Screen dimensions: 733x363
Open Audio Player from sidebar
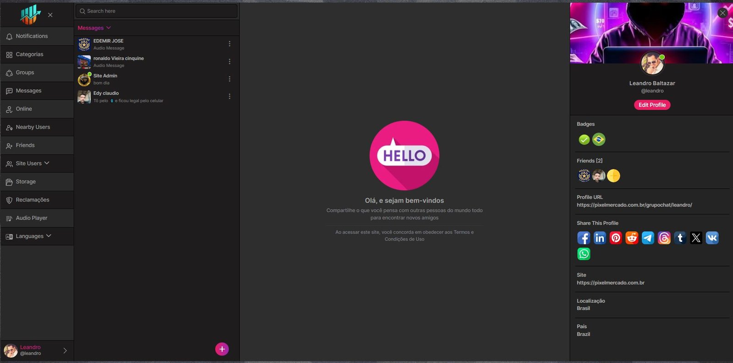(32, 218)
